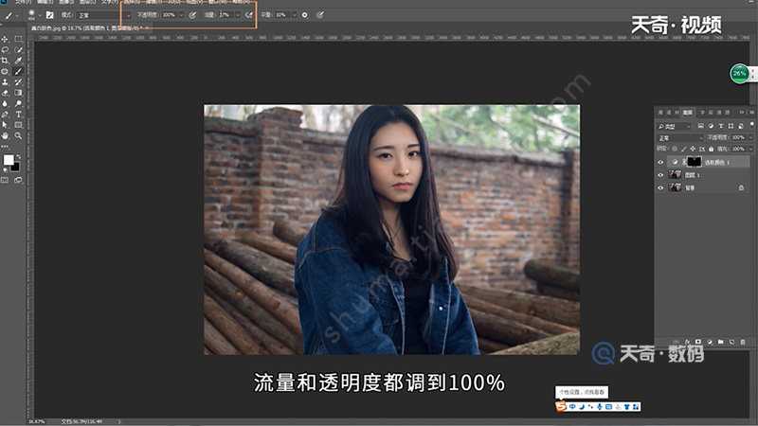Viewport: 758px width, 426px height.
Task: Select the Lasso tool
Action: (x=5, y=50)
